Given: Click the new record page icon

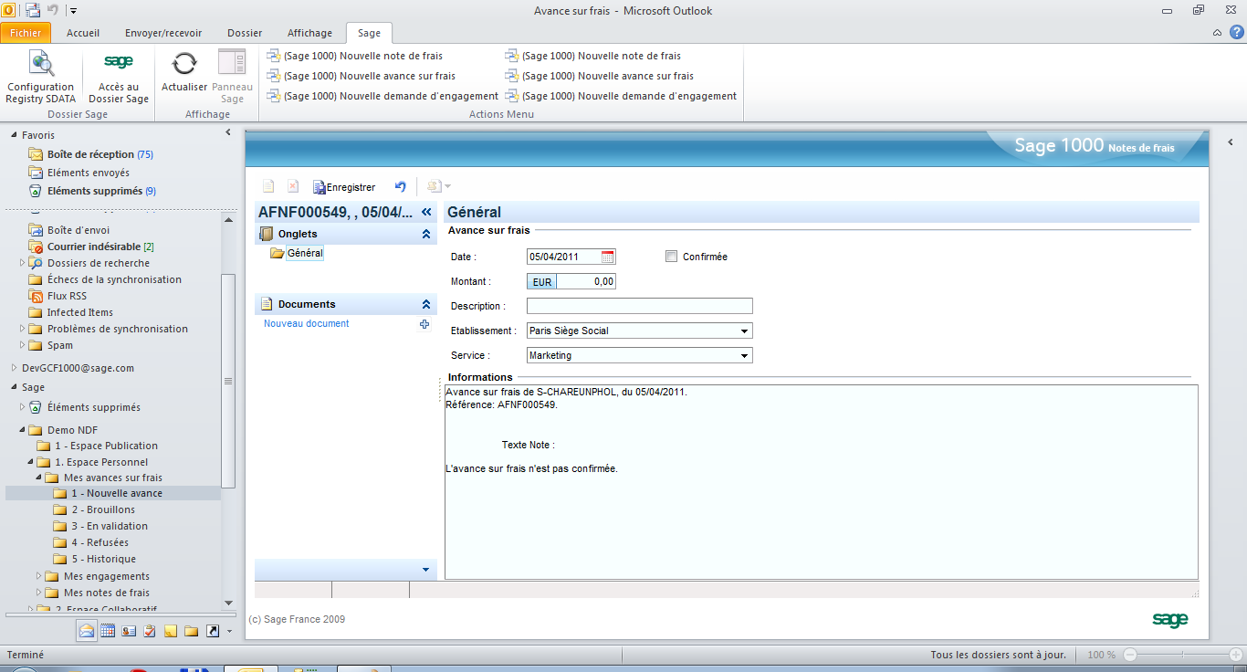Looking at the screenshot, I should (x=268, y=186).
